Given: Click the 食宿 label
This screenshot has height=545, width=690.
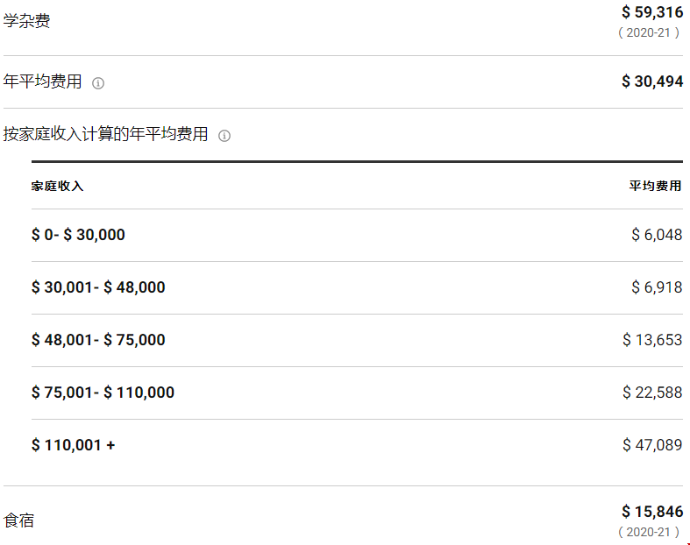Looking at the screenshot, I should (x=18, y=520).
